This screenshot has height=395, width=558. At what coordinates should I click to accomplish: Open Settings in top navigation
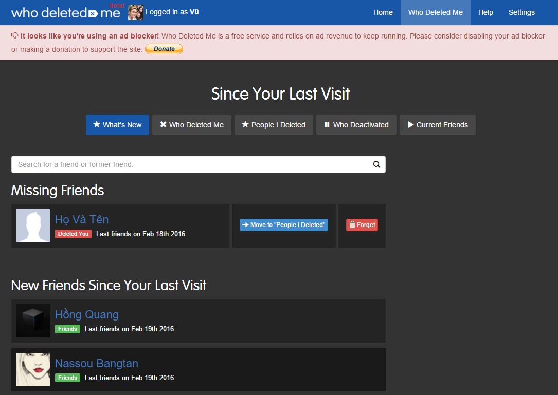[521, 12]
